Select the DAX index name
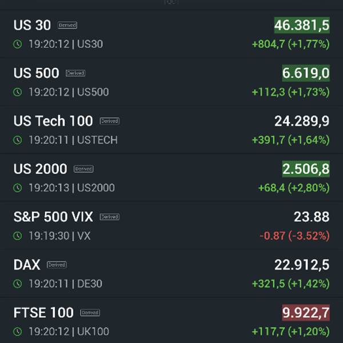343x343 pixels. click(27, 265)
